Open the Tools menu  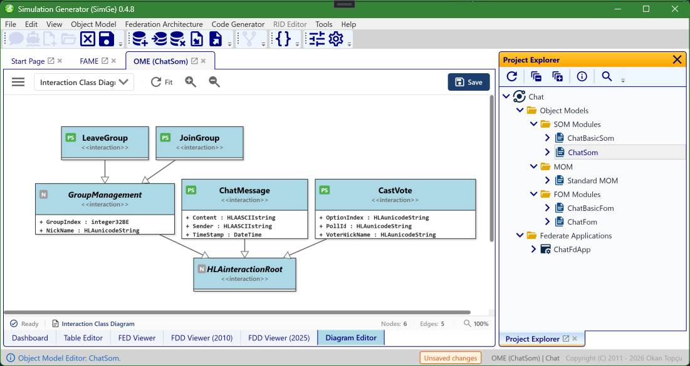[x=324, y=24]
